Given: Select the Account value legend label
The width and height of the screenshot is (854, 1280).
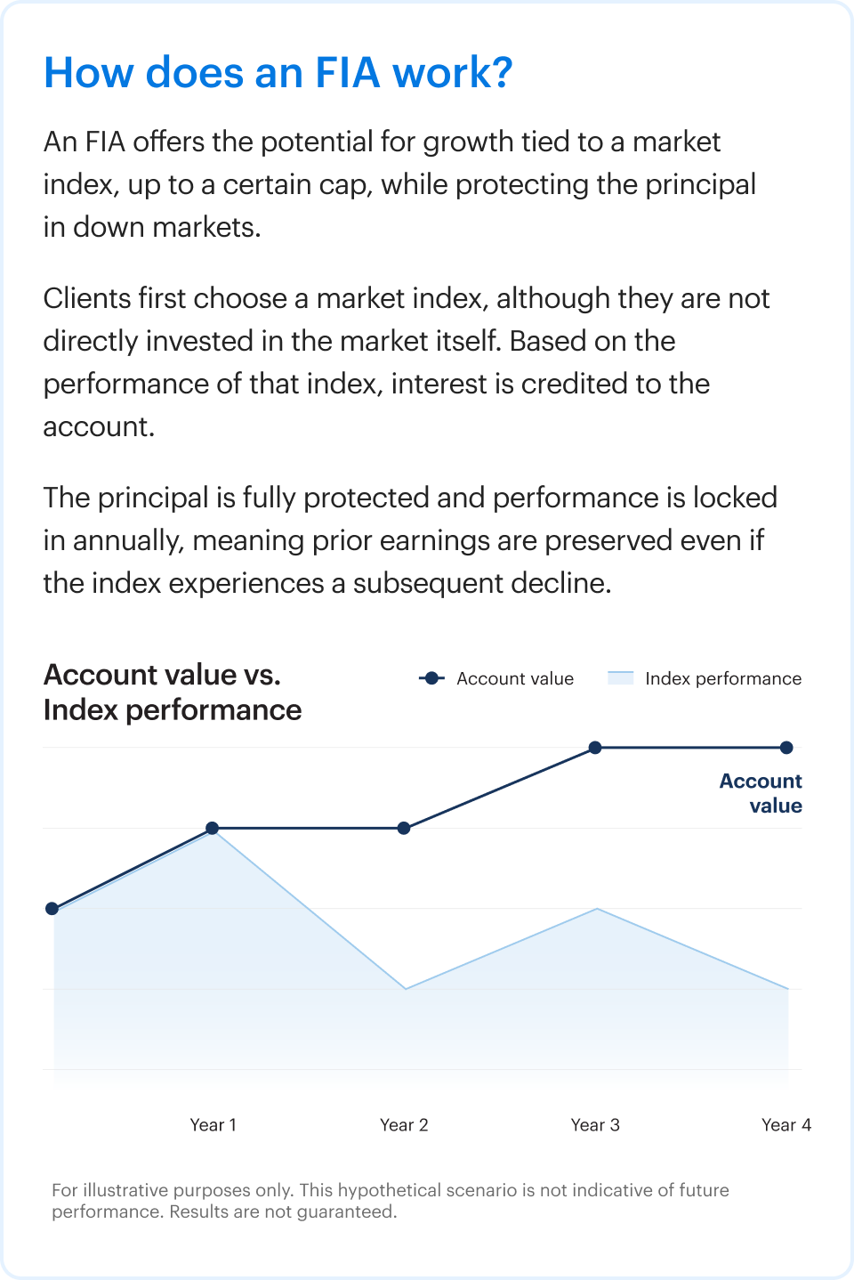Looking at the screenshot, I should tap(515, 678).
